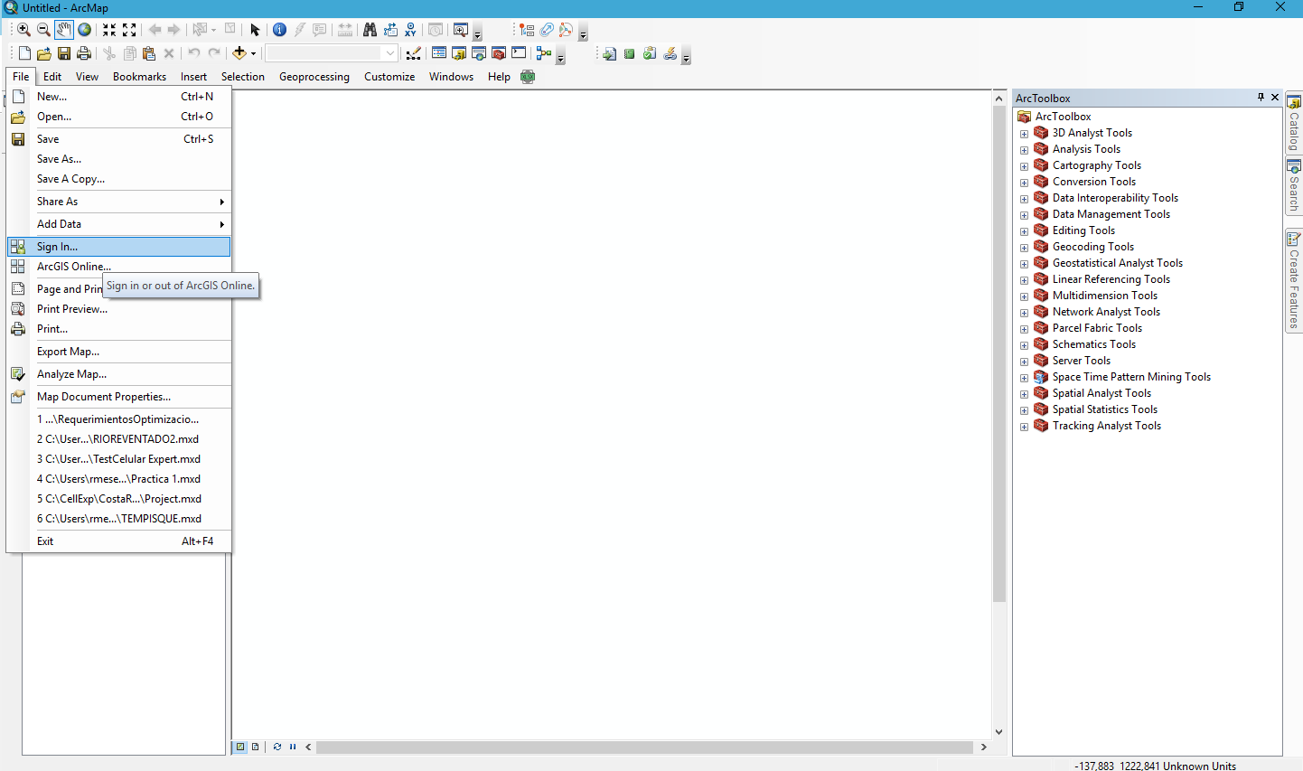The height and width of the screenshot is (771, 1303).
Task: Click the Open folder toolbar icon
Action: point(43,53)
